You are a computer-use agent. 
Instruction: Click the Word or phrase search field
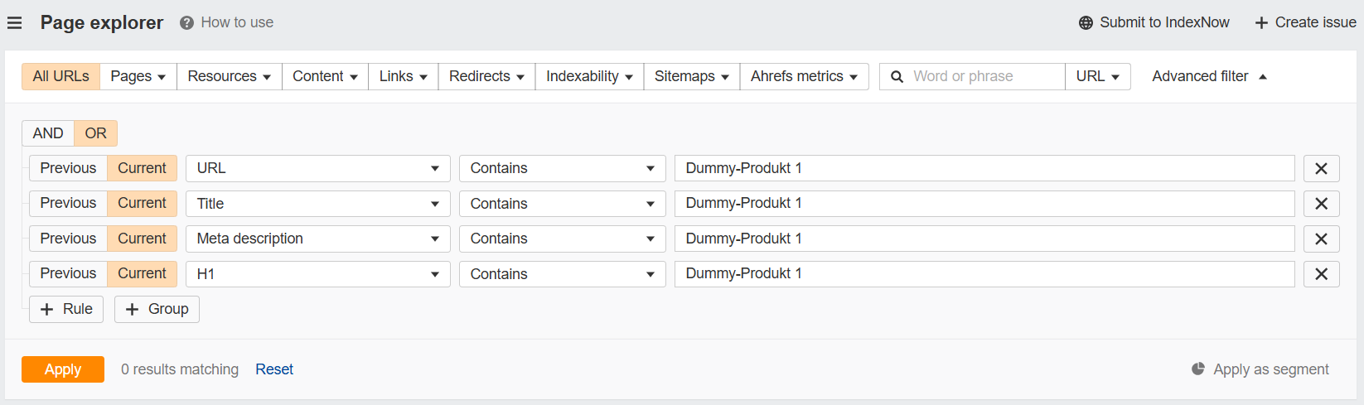point(972,76)
